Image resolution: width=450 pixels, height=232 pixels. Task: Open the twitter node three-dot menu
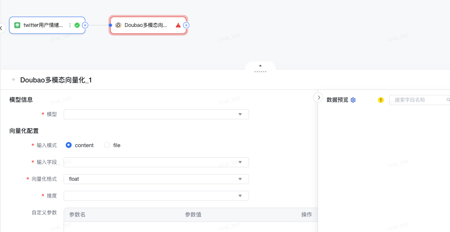pos(70,25)
